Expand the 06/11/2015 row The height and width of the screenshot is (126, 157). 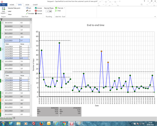pyautogui.click(x=3, y=33)
